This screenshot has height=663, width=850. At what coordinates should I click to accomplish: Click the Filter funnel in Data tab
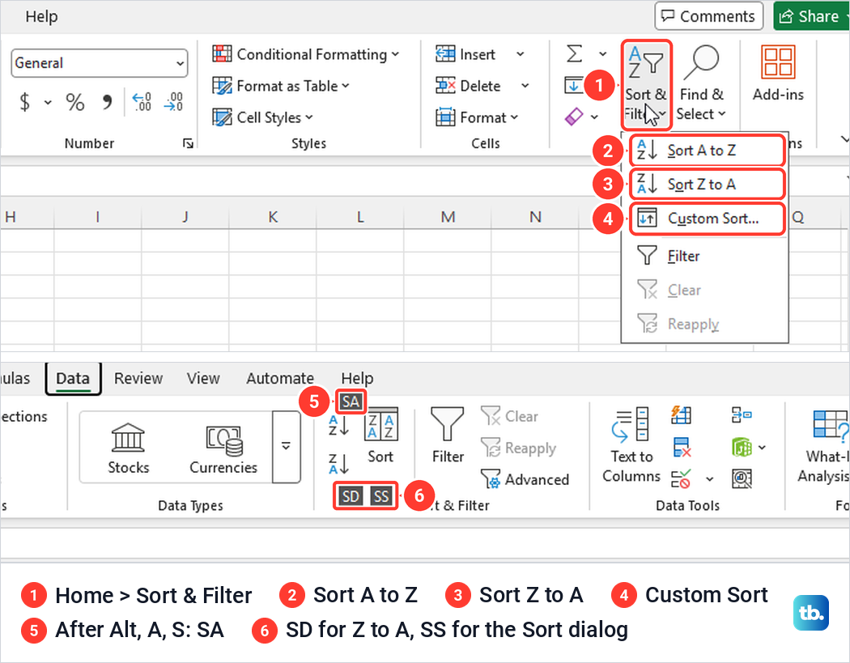click(x=448, y=436)
